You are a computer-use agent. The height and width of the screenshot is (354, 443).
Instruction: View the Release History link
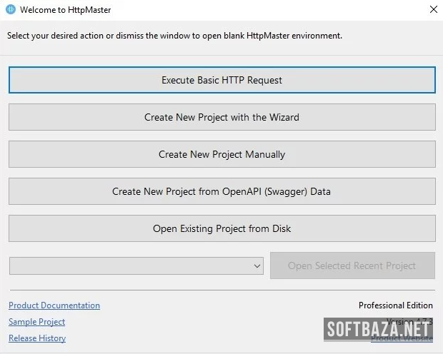coord(37,338)
